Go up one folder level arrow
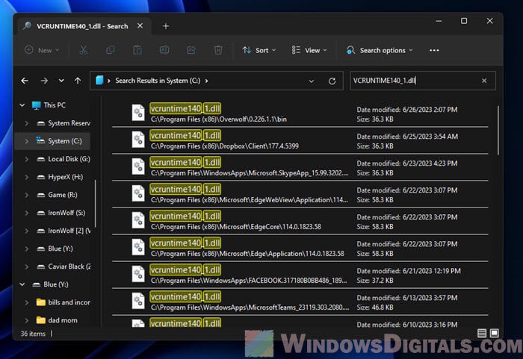The height and width of the screenshot is (359, 523). (78, 81)
